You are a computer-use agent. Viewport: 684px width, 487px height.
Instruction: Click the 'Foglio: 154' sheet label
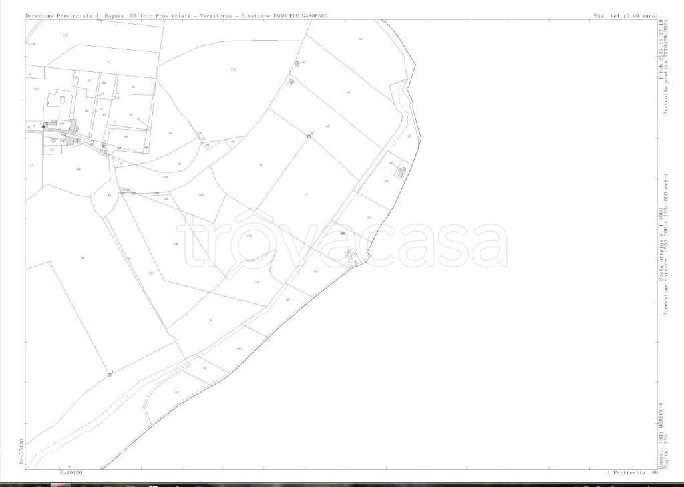pyautogui.click(x=665, y=453)
